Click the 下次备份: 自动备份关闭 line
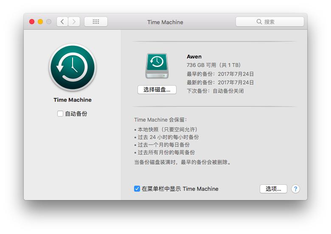This screenshot has width=331, height=234. click(x=215, y=91)
